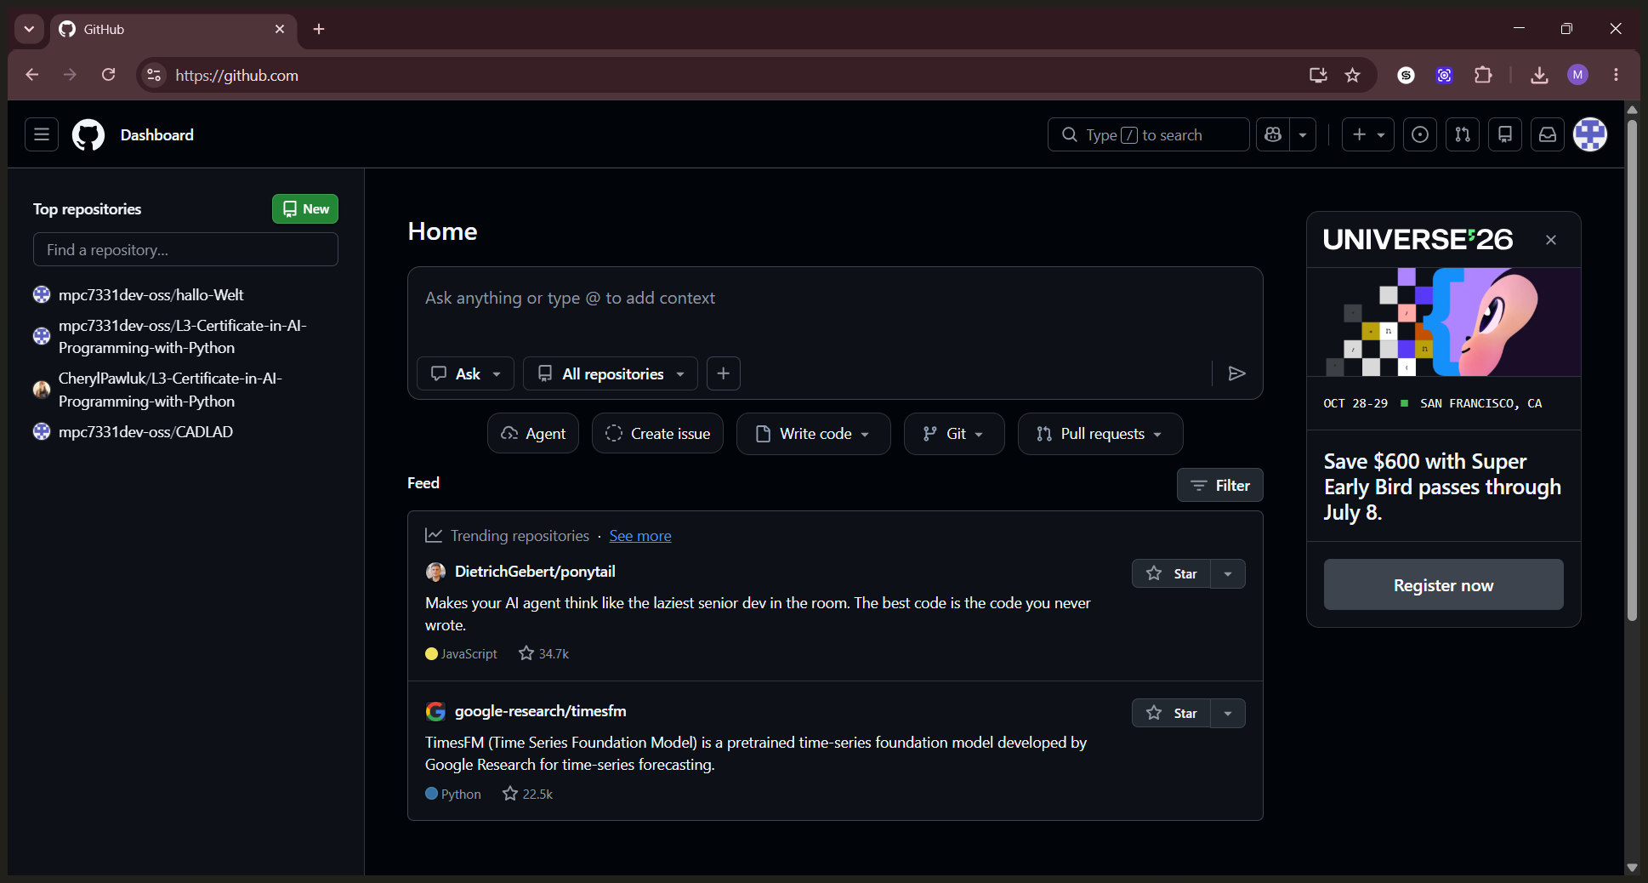This screenshot has height=883, width=1648.
Task: Select the Agent quick action
Action: [x=533, y=433]
